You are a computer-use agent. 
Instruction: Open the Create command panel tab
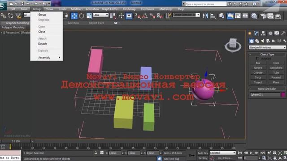pos(250,33)
